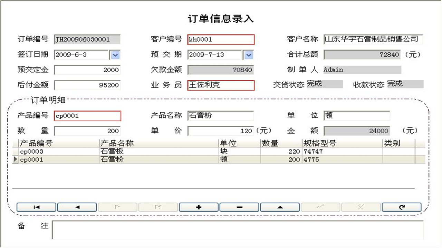Open the 预交期 date picker dropdown
442x248 pixels.
point(248,55)
